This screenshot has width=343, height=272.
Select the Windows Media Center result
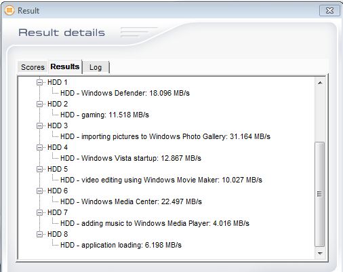tap(131, 201)
